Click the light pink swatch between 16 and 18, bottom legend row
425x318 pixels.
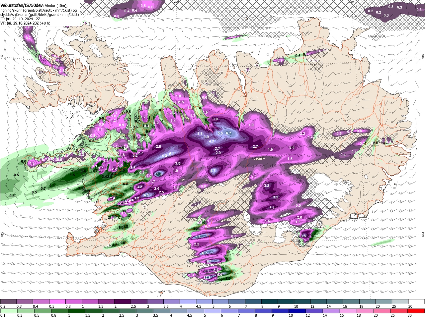(x=348, y=311)
